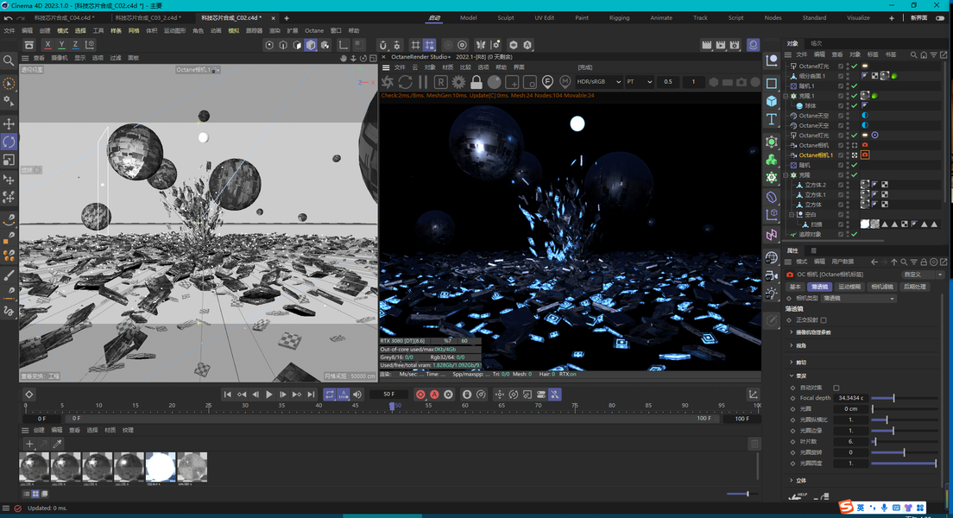Select the Scale tool in left toolbar
The height and width of the screenshot is (518, 953).
click(x=9, y=160)
